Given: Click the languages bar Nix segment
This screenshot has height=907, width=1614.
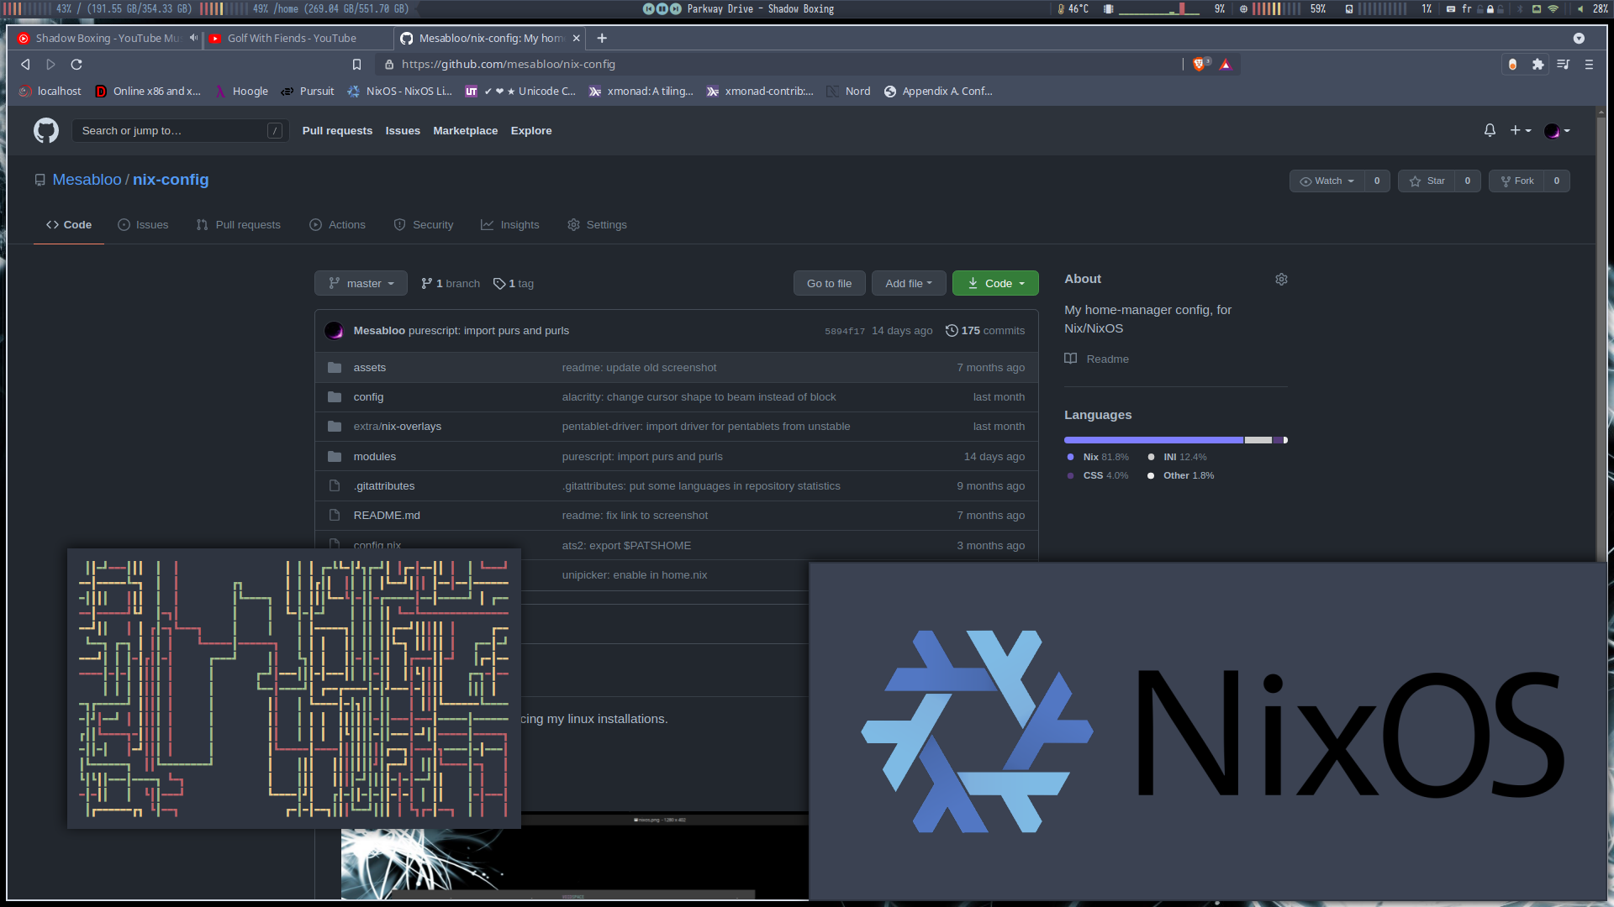Looking at the screenshot, I should tap(1152, 440).
